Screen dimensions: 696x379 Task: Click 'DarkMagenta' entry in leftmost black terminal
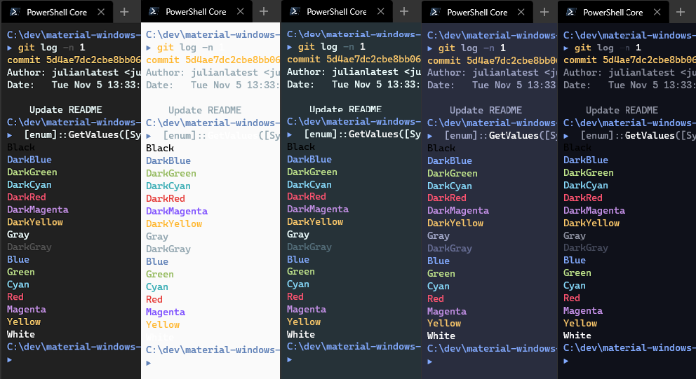(x=38, y=209)
